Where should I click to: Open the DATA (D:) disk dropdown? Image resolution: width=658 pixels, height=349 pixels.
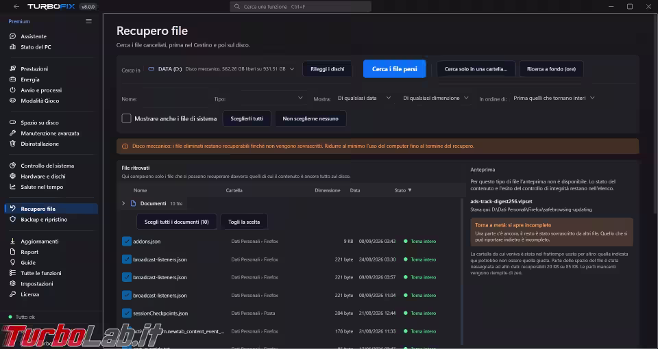coord(221,68)
